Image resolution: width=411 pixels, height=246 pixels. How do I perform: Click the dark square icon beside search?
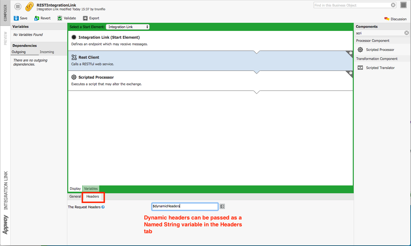coord(403,5)
